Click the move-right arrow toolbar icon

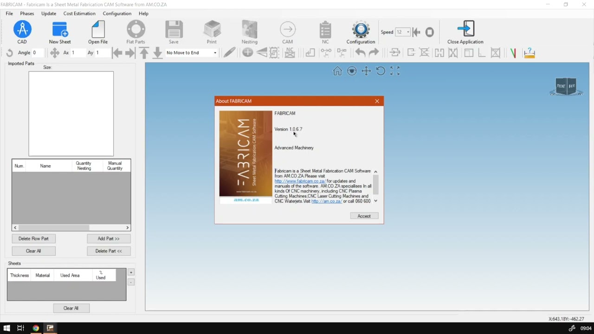130,53
